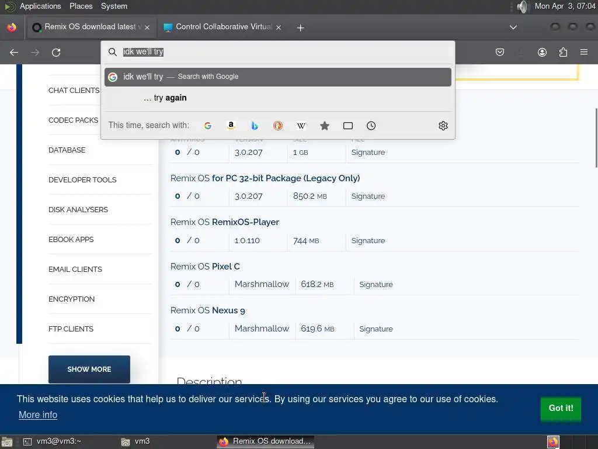Open the ENCRYPTION category

point(71,299)
